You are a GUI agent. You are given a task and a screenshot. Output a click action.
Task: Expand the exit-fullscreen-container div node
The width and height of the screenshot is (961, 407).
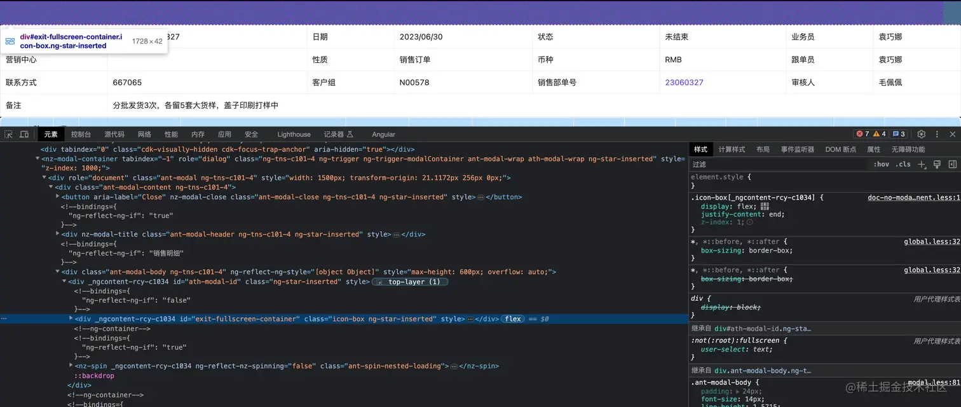pos(71,319)
